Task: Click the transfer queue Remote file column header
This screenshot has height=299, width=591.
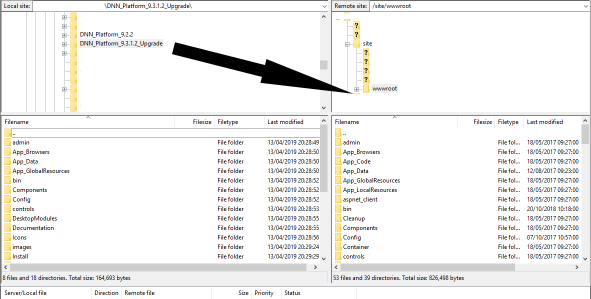Action: click(x=166, y=293)
